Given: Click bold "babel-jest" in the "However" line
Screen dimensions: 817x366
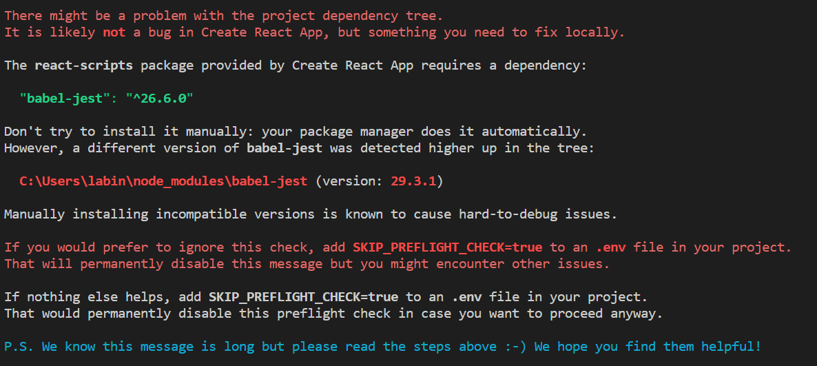Looking at the screenshot, I should [x=285, y=148].
